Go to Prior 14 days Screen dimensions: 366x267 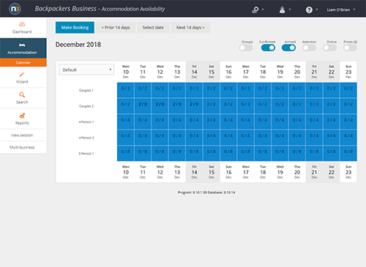click(116, 28)
